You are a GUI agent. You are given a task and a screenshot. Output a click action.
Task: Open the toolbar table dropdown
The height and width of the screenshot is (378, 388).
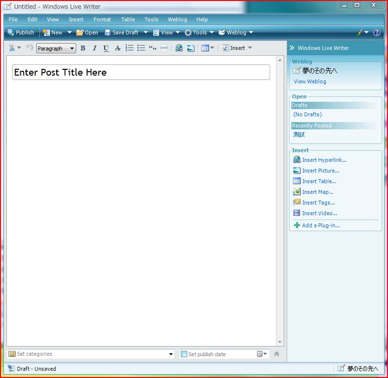click(x=208, y=47)
